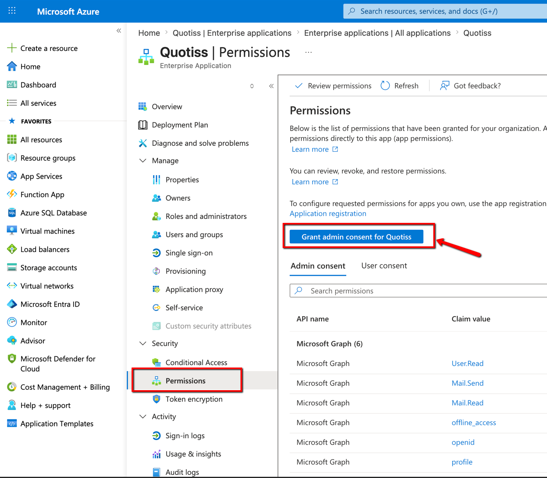Collapse the Activity section chevron
The width and height of the screenshot is (547, 478).
[x=143, y=416]
